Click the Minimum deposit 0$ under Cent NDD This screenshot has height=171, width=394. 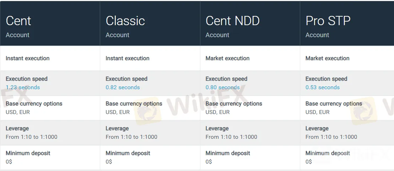pos(209,162)
